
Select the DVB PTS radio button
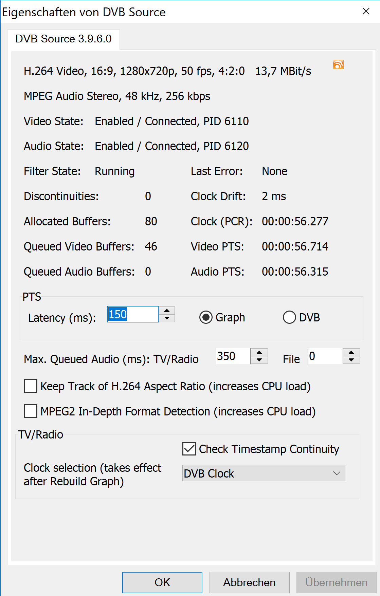click(289, 318)
